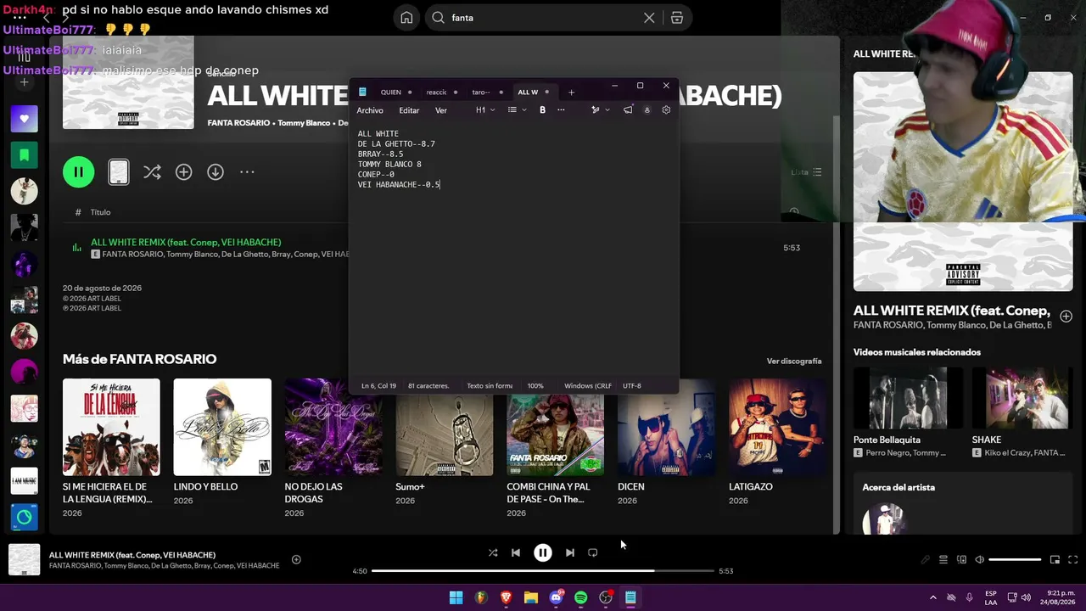Show more formatting options in Notepad

[x=561, y=110]
